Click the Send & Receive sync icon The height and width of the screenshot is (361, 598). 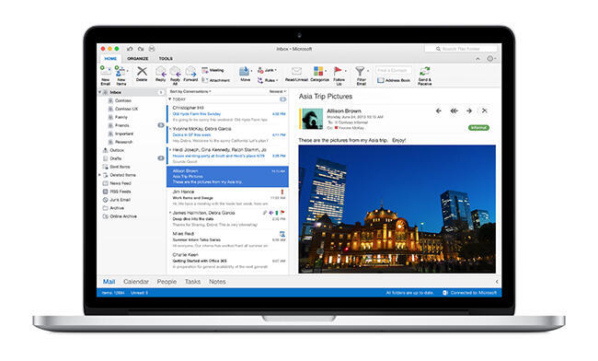pos(424,71)
